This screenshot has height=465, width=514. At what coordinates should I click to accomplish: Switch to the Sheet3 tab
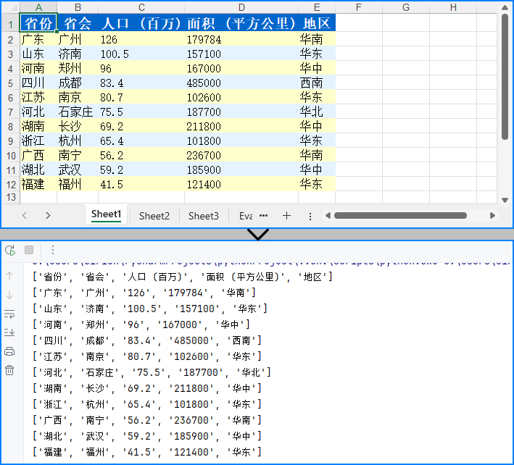click(x=204, y=216)
